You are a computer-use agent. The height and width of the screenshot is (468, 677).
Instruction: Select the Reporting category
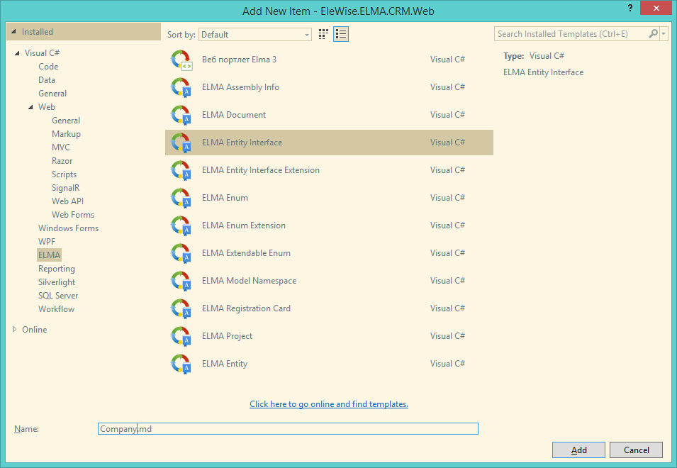(57, 269)
